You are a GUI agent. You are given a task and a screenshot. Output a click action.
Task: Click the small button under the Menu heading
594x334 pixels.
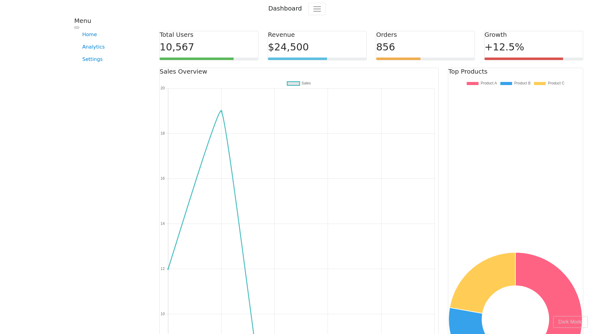77,28
